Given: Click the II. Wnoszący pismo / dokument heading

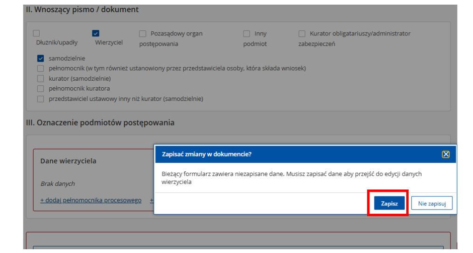Looking at the screenshot, I should tap(83, 10).
